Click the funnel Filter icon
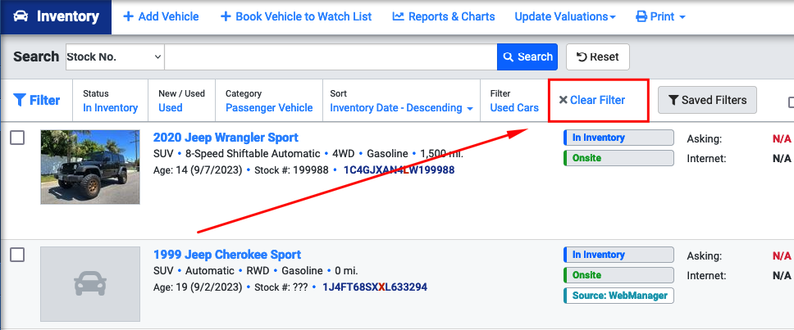Screen dimensions: 794x330 click(x=19, y=100)
